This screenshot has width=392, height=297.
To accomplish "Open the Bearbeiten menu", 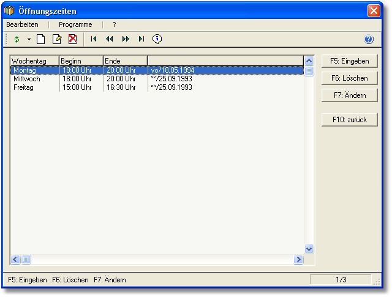I will (22, 24).
